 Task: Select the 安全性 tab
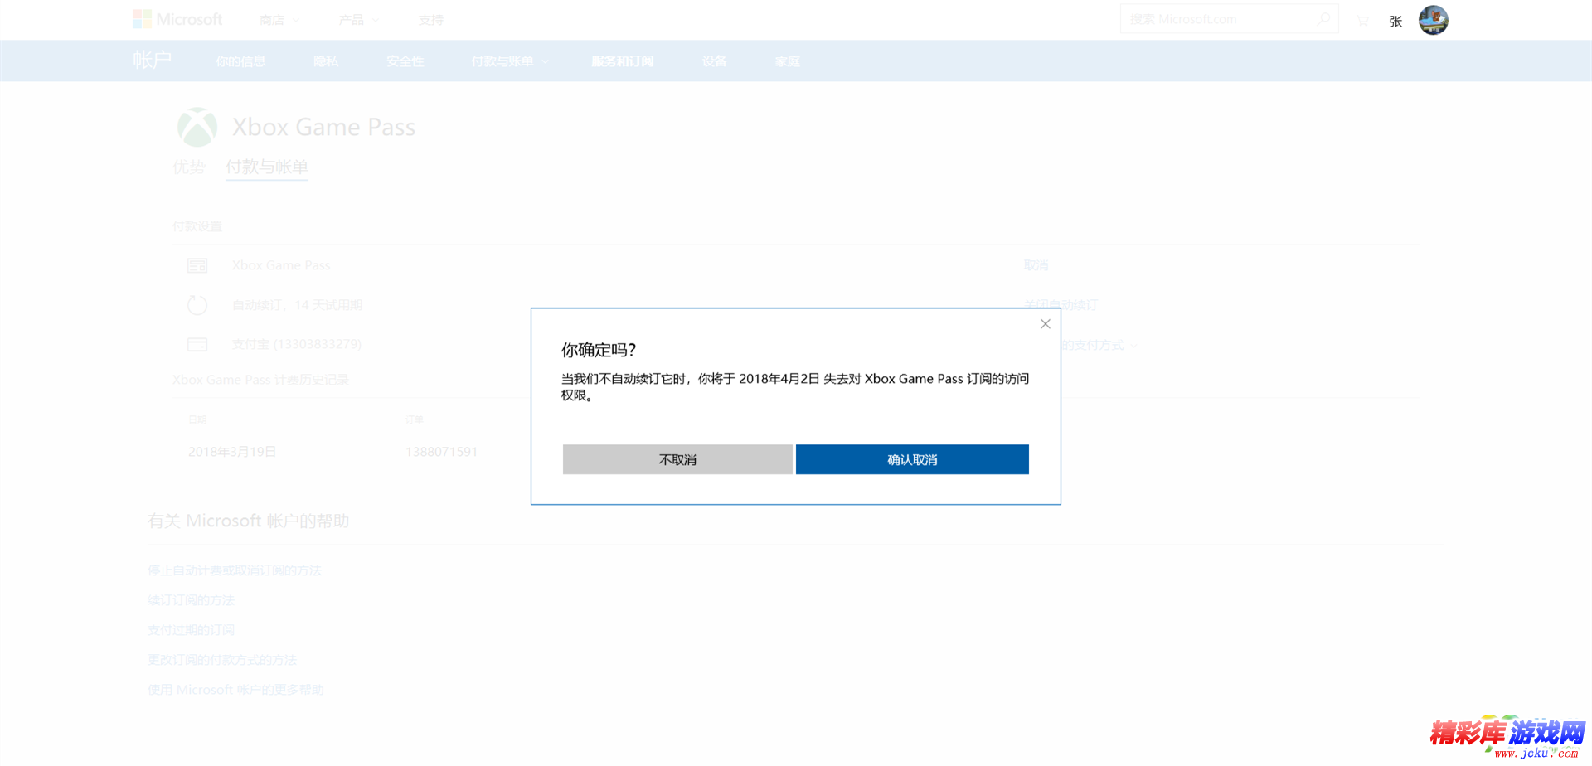tap(405, 61)
